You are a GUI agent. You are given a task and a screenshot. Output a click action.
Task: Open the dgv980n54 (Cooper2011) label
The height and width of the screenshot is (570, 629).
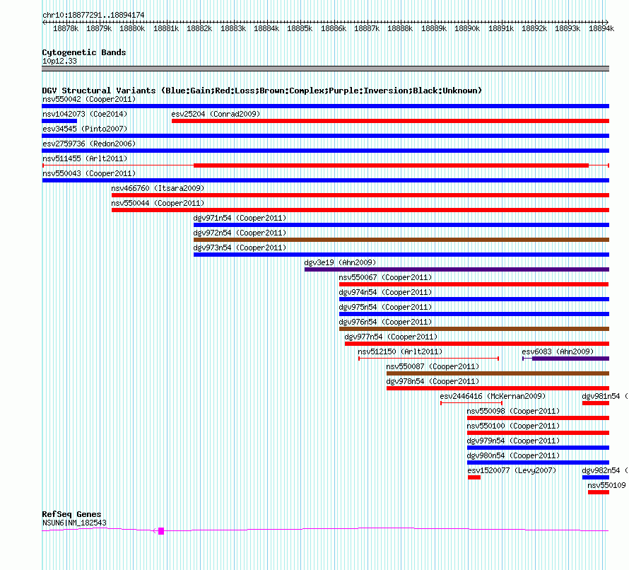pyautogui.click(x=513, y=455)
